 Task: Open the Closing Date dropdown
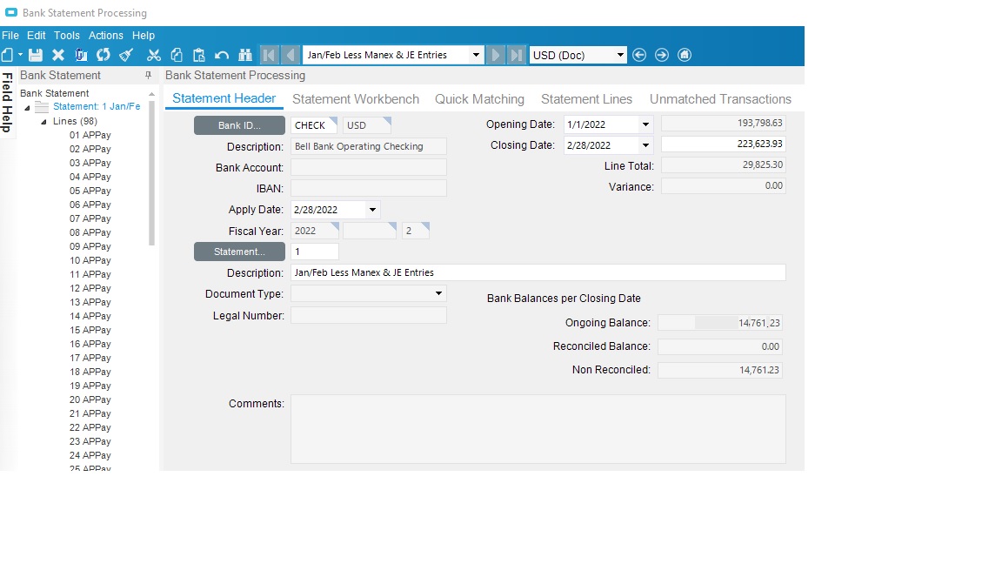pyautogui.click(x=645, y=145)
